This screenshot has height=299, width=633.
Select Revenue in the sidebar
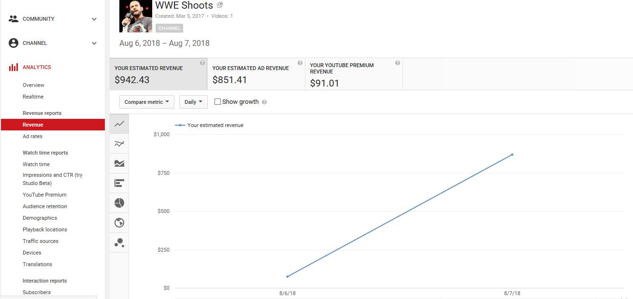(x=53, y=125)
